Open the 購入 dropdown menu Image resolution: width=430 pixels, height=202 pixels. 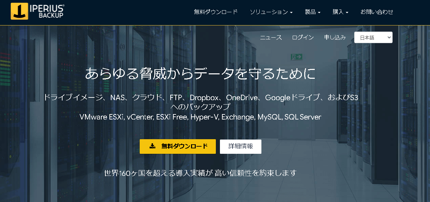(x=340, y=11)
